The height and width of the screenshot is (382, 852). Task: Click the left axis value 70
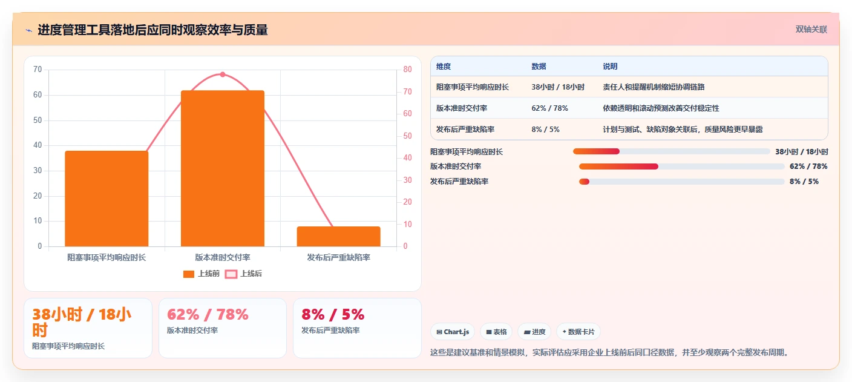[38, 70]
